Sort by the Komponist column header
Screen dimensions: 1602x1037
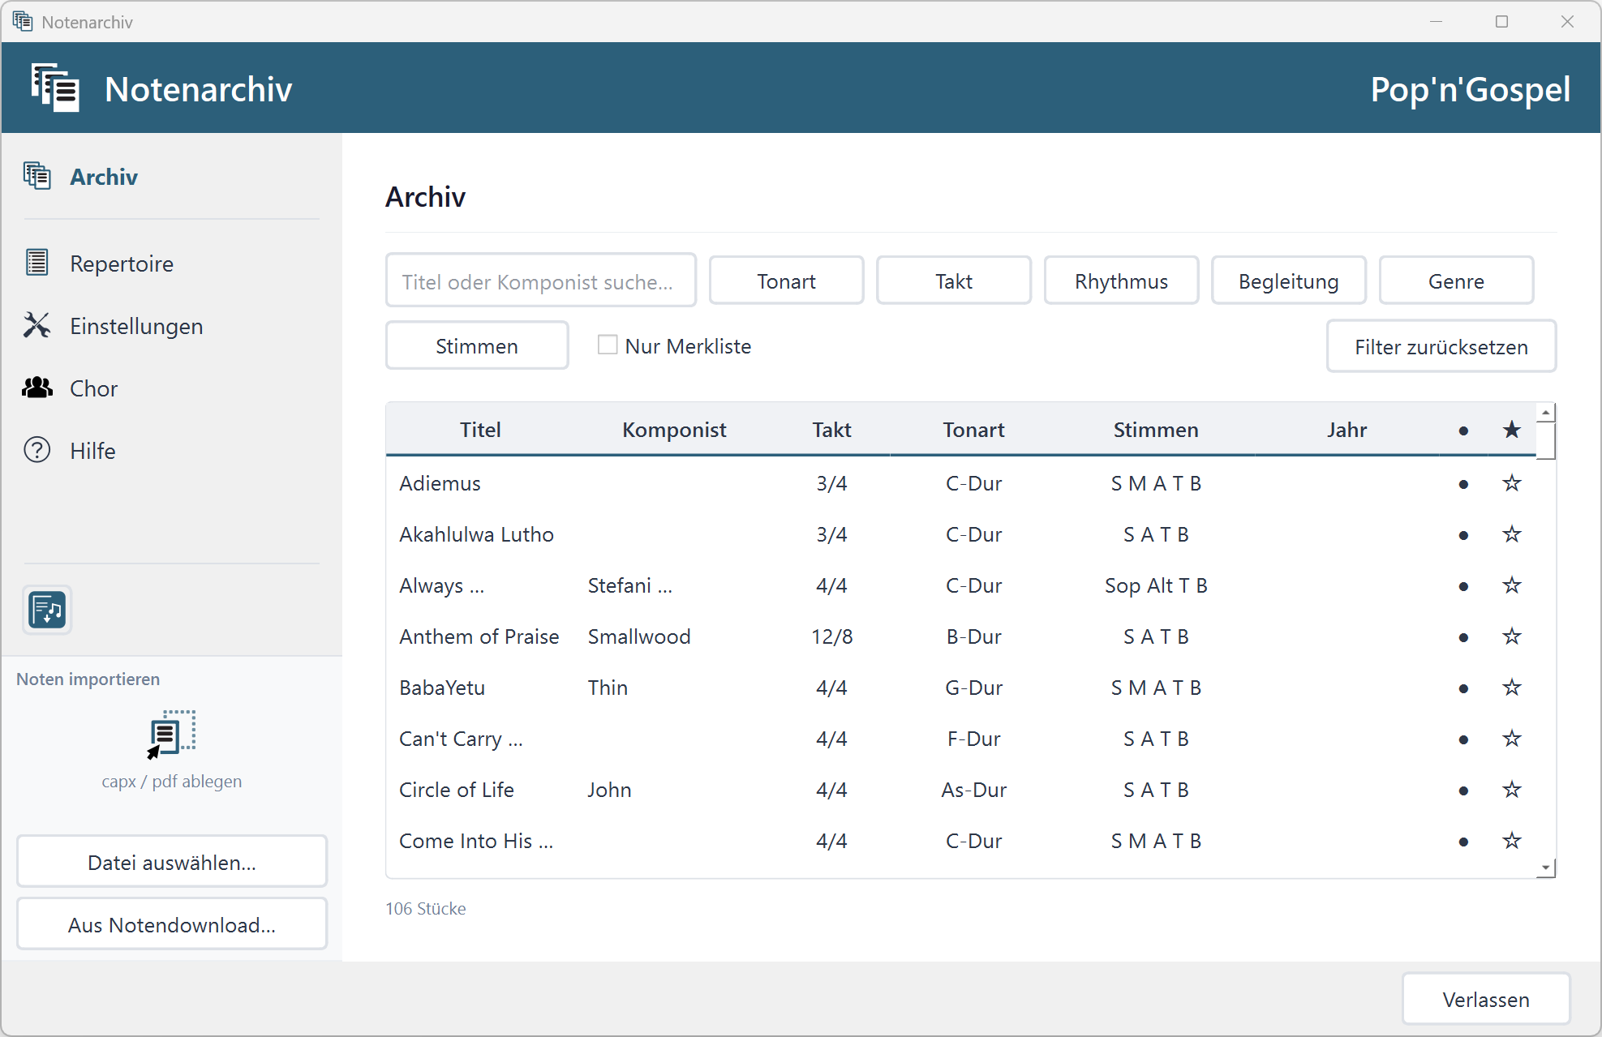click(x=674, y=430)
